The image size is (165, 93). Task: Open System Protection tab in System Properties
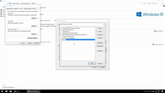[28, 9]
